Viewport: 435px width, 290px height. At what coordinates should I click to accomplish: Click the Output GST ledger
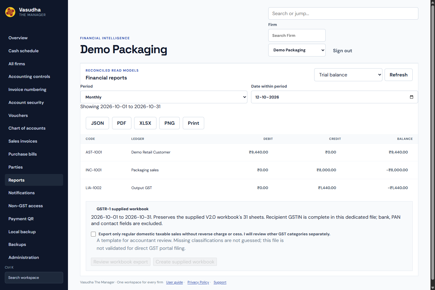pos(142,188)
